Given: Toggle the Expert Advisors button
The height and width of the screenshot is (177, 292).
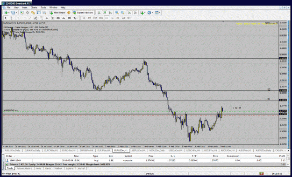Looking at the screenshot, I should pyautogui.click(x=83, y=13).
